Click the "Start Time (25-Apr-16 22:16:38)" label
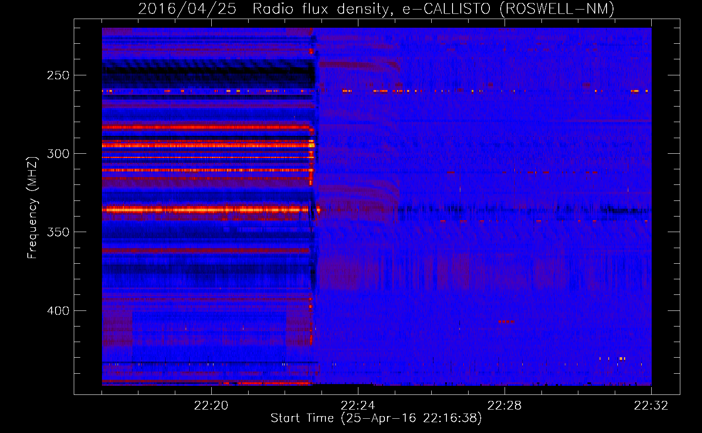This screenshot has width=702, height=433. coord(376,418)
